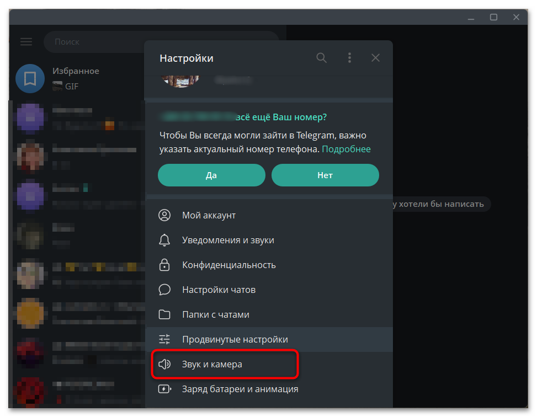This screenshot has height=417, width=537.
Task: Open Уведомления и звуки settings
Action: 269,240
